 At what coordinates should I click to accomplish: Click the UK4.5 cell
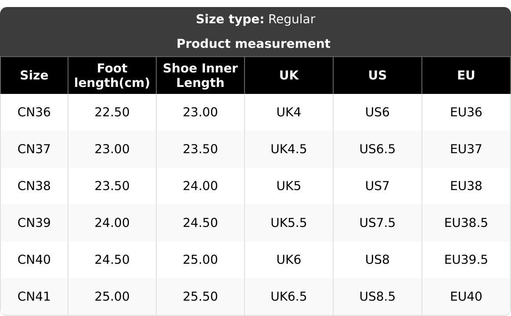click(288, 149)
